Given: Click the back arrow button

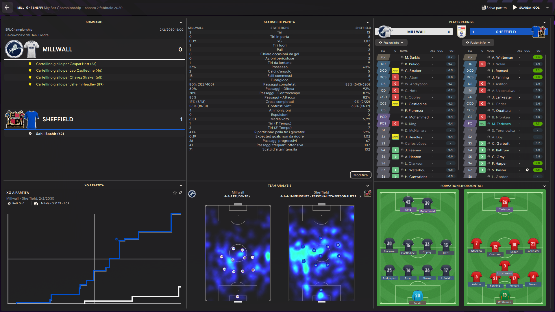Looking at the screenshot, I should (7, 8).
